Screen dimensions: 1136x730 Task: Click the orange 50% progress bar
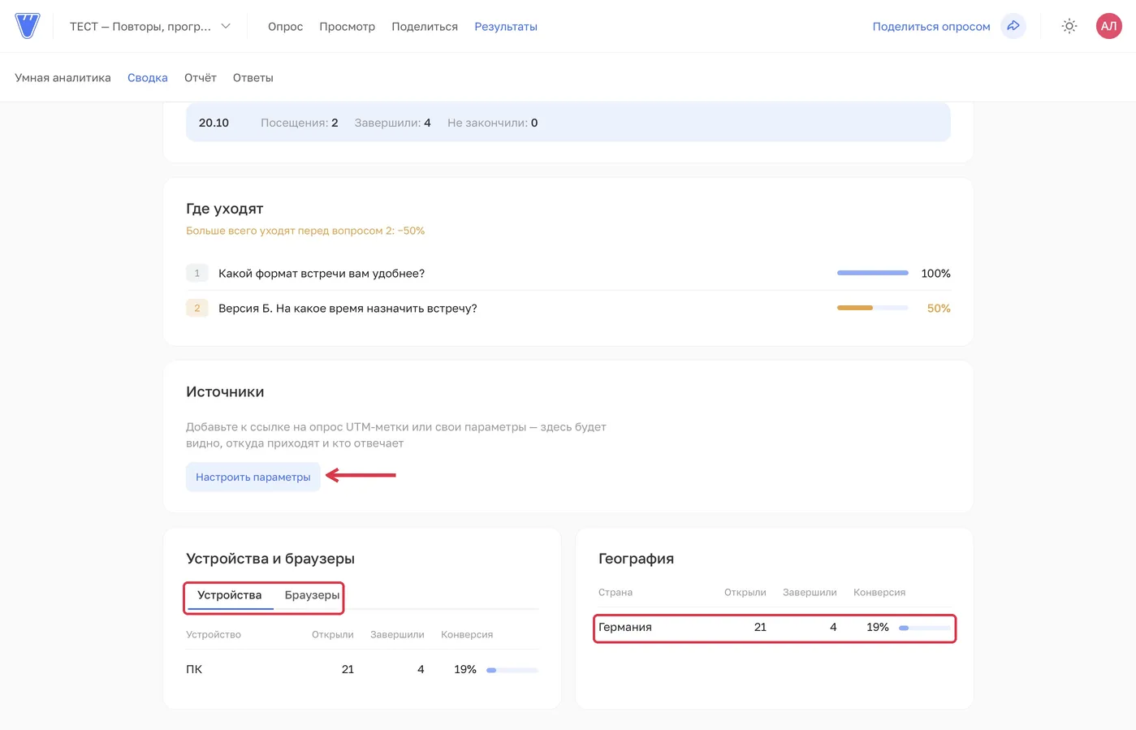pos(873,308)
